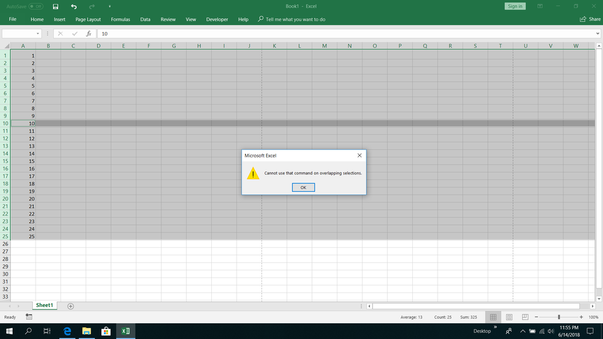The height and width of the screenshot is (339, 603).
Task: Click the Insert Function fx icon
Action: [89, 34]
